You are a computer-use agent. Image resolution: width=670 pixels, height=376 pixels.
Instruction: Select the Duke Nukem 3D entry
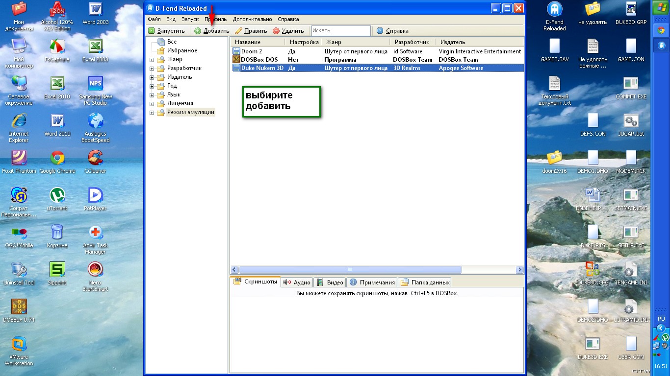tap(377, 68)
